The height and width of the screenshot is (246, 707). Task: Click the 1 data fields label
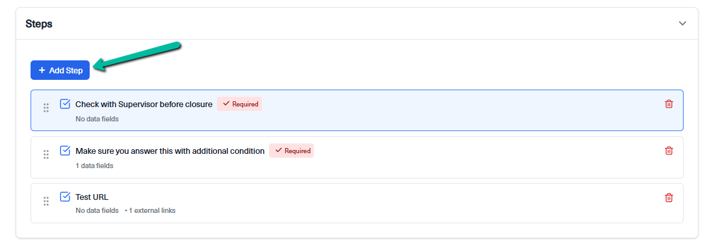click(94, 166)
